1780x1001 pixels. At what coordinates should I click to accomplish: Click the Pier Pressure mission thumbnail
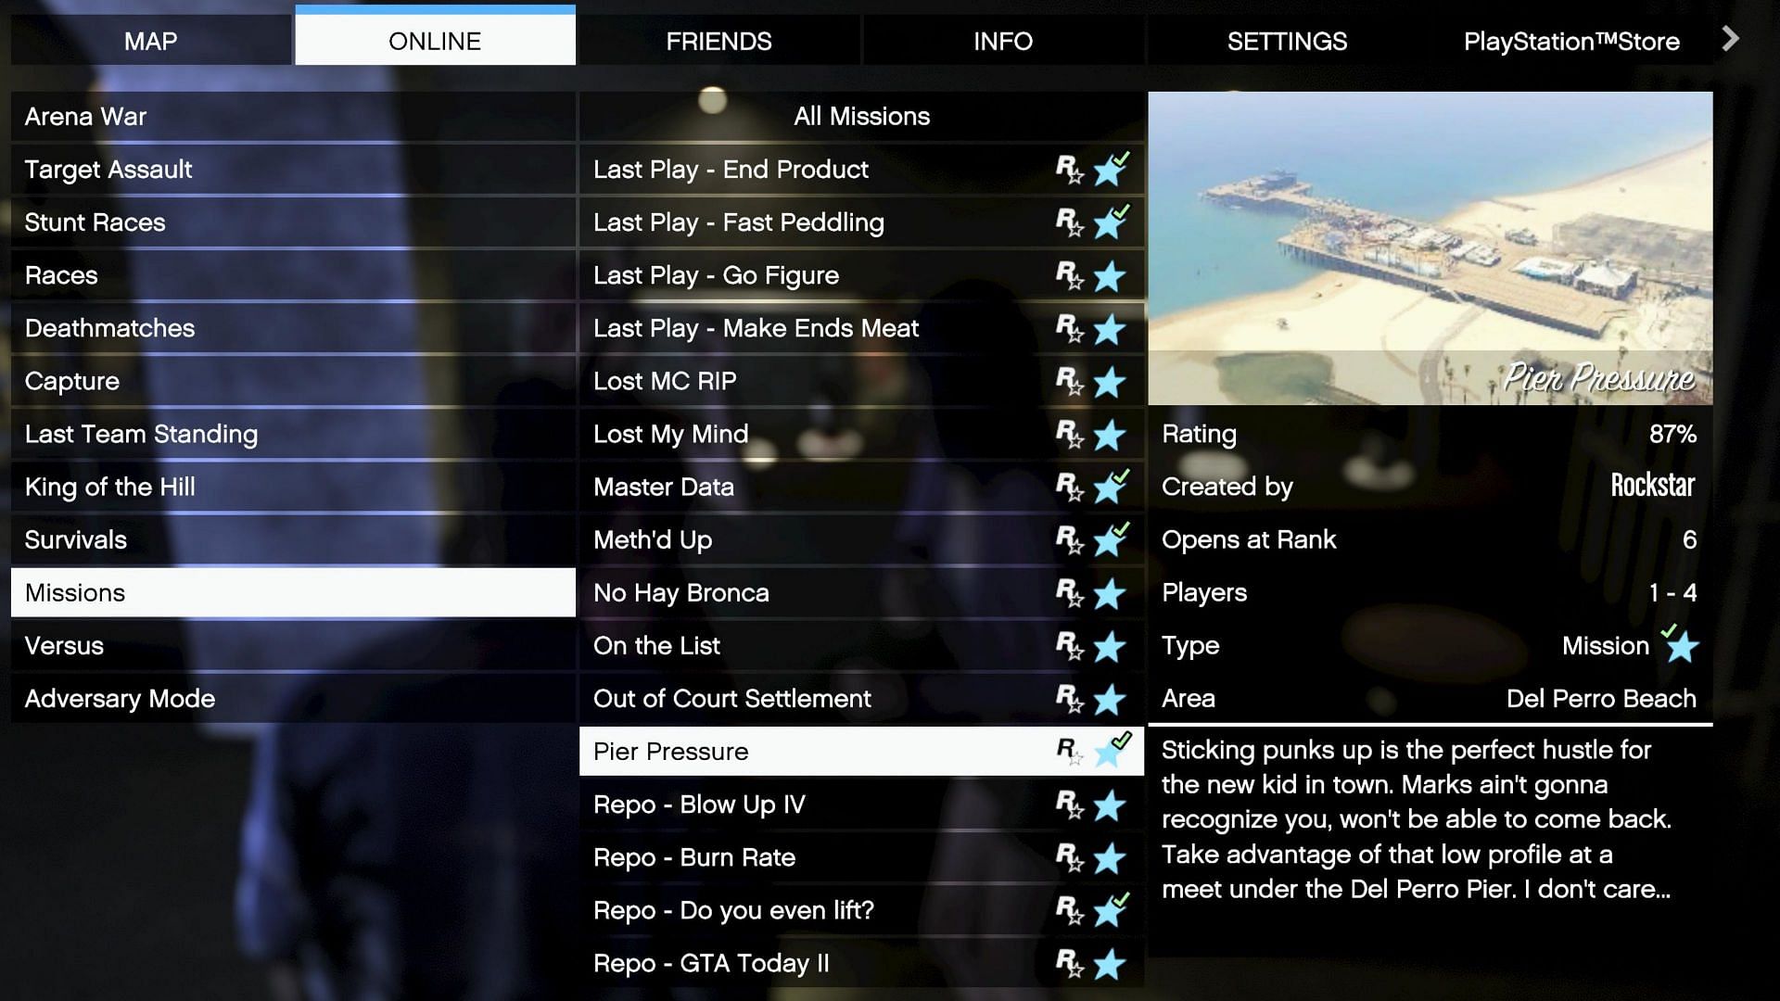(x=1430, y=247)
